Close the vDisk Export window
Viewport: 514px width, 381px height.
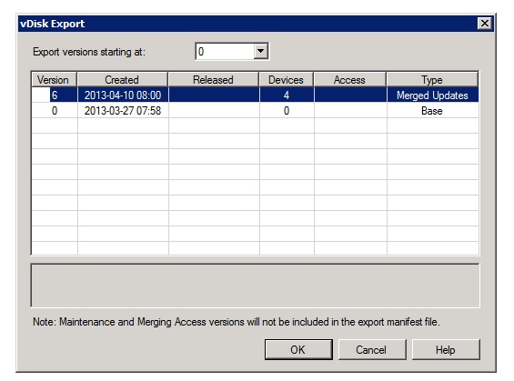[485, 24]
